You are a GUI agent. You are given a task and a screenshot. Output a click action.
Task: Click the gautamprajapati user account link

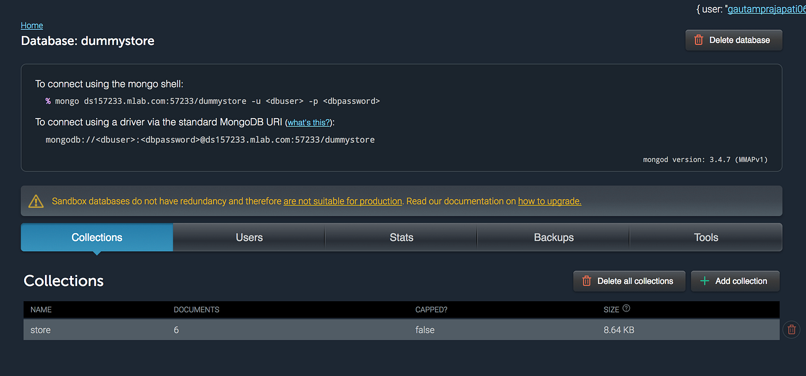(766, 9)
